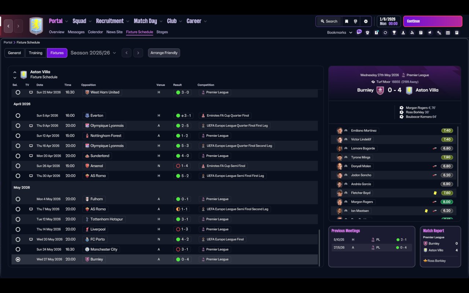
Task: Select the Sunderland fixture radio button
Action: tap(18, 156)
